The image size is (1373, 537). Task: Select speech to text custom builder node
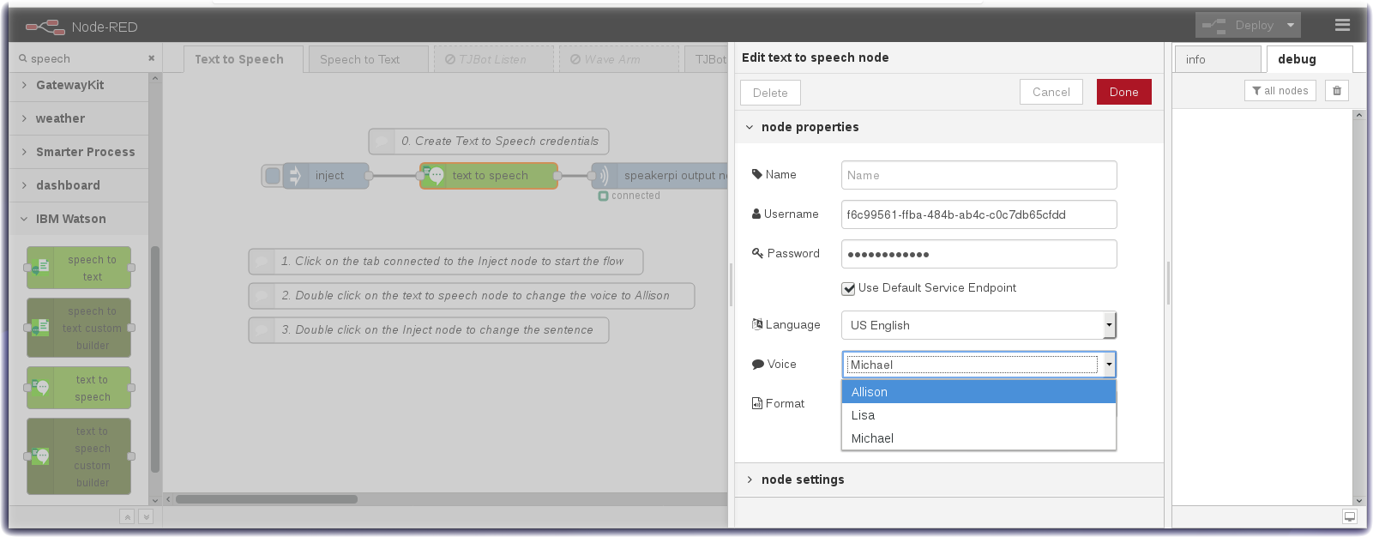79,328
